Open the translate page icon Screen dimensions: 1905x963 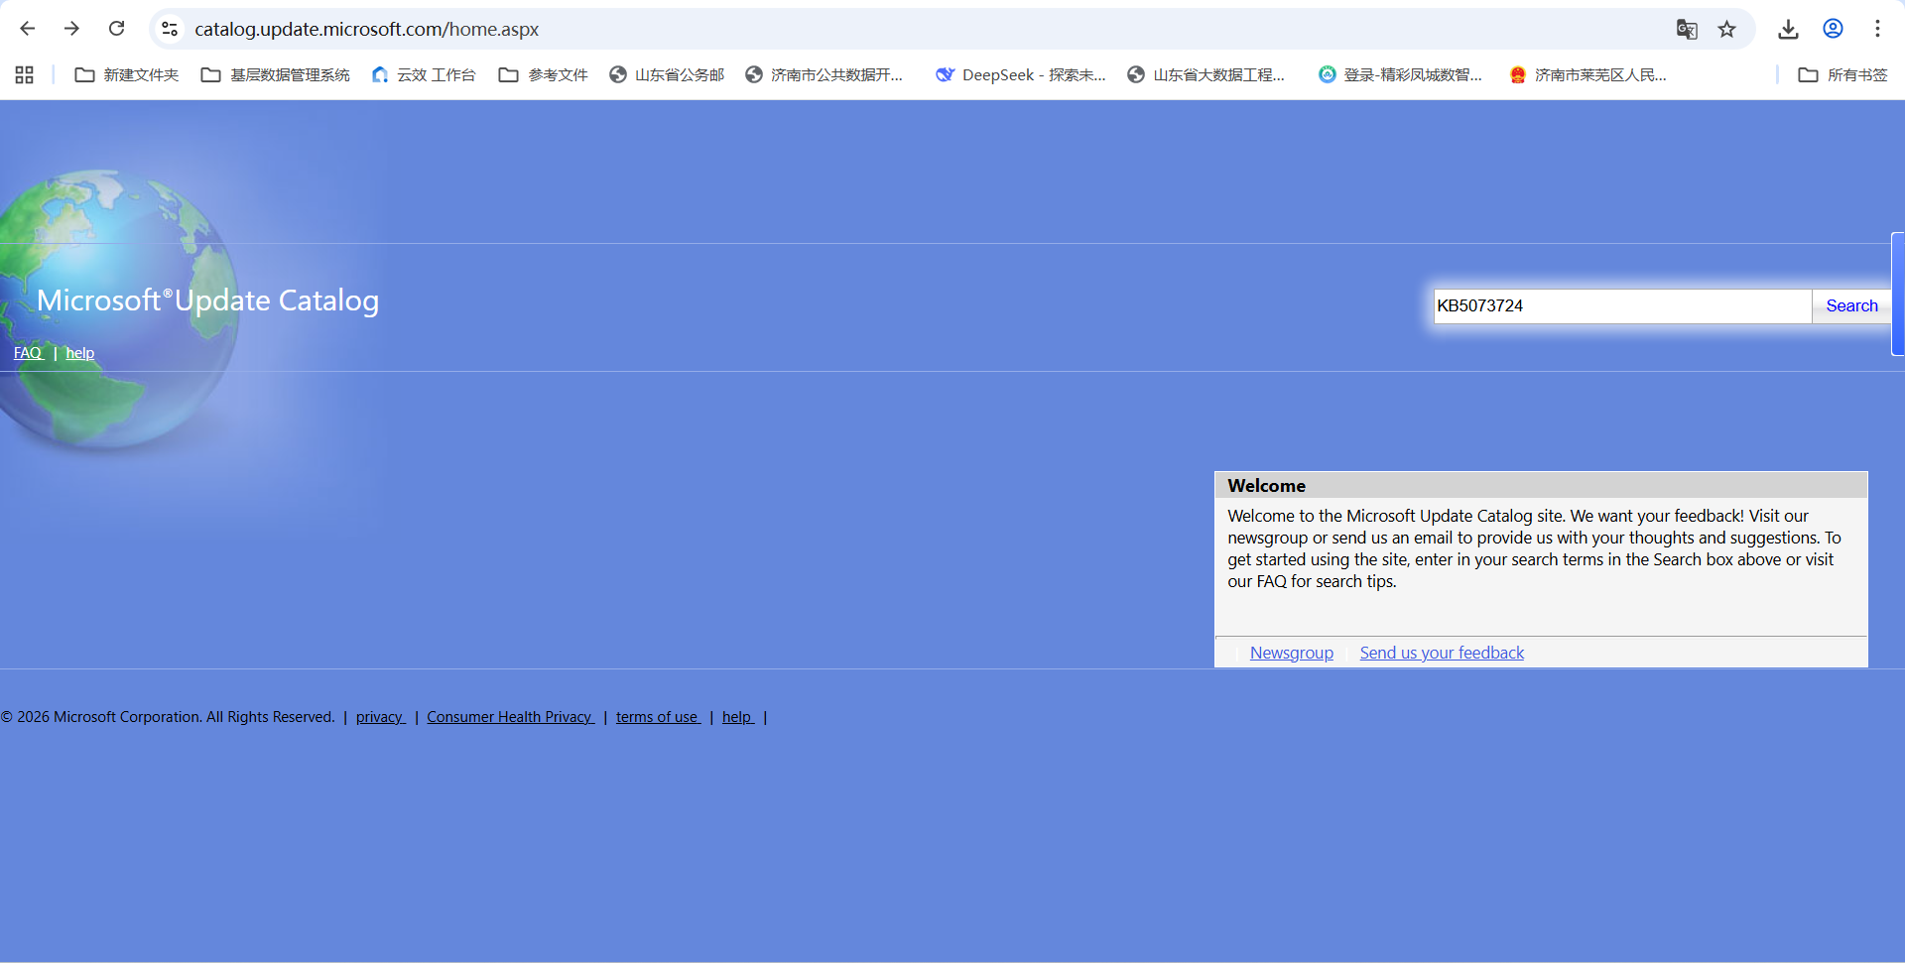point(1687,29)
